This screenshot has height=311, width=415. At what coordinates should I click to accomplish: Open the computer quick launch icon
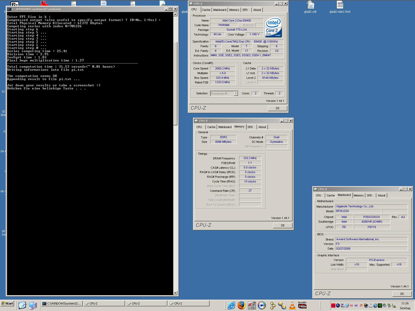(x=33, y=306)
